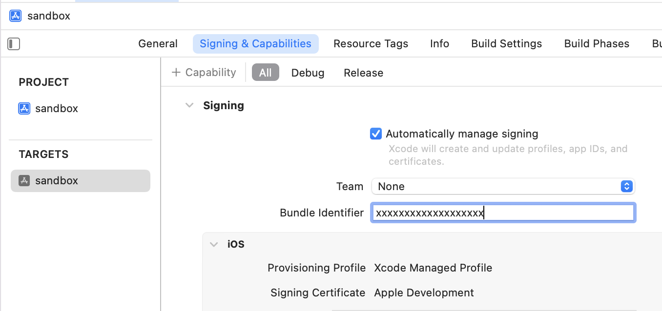This screenshot has height=311, width=662.
Task: Show Release configuration capabilities
Action: coord(363,73)
